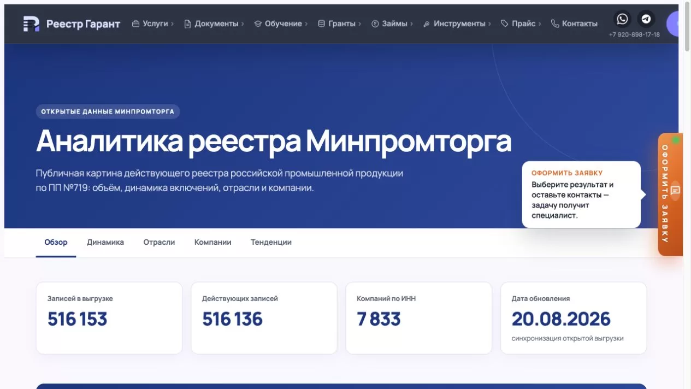Open the WhatsApp chat icon
Image resolution: width=691 pixels, height=389 pixels.
tap(622, 19)
